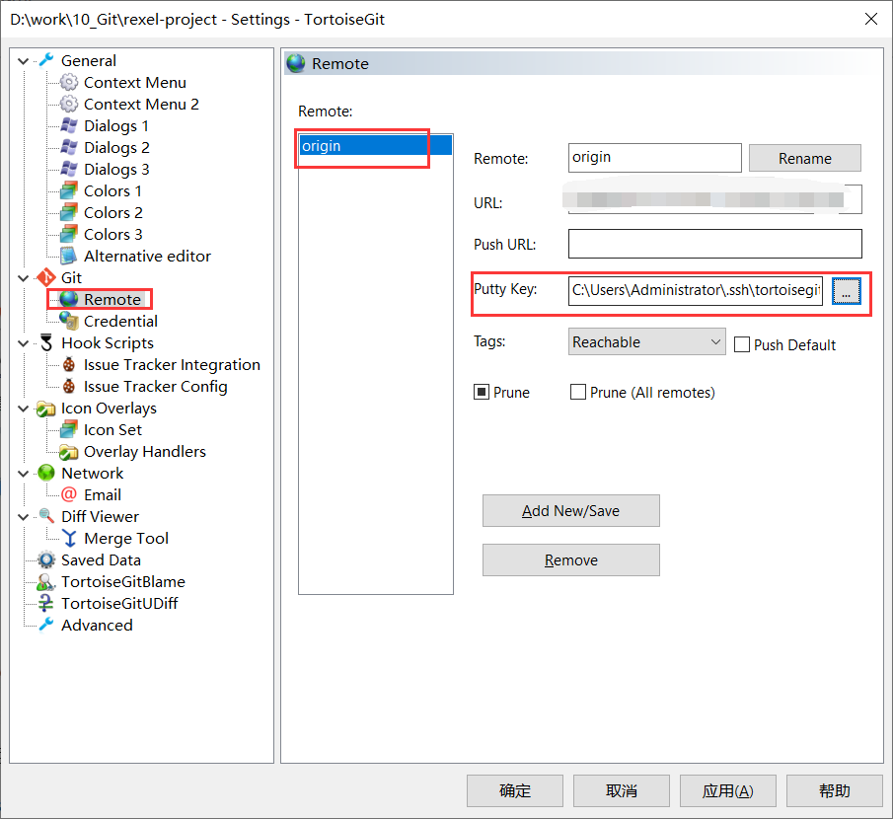Click the Dialogs 2 window icon
893x819 pixels.
69,147
